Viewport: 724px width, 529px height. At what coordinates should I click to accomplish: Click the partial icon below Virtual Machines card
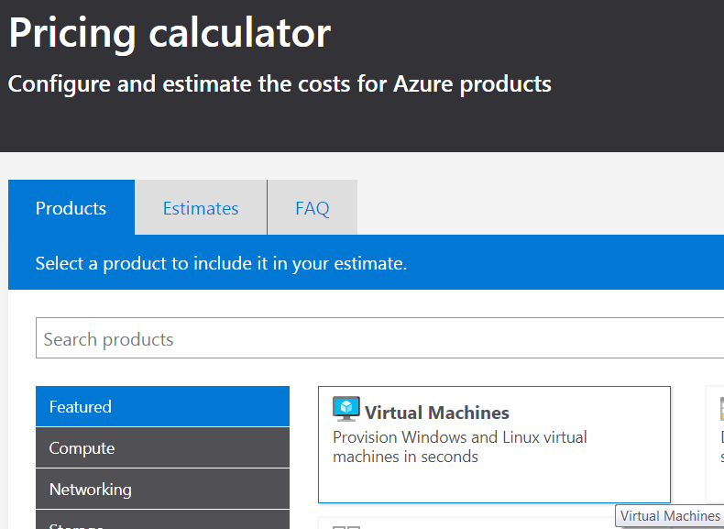(346, 525)
